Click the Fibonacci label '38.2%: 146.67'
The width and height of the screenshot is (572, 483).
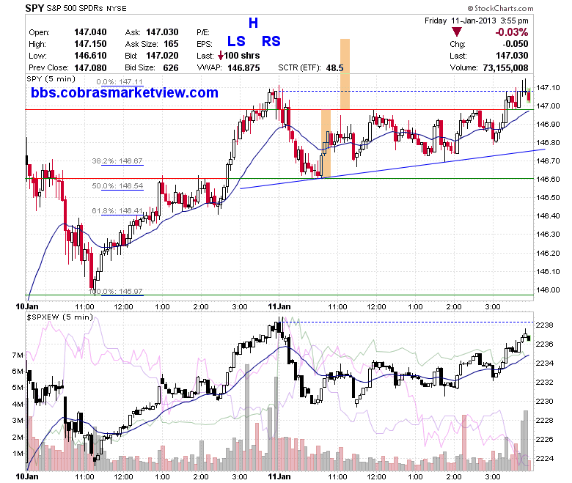117,161
